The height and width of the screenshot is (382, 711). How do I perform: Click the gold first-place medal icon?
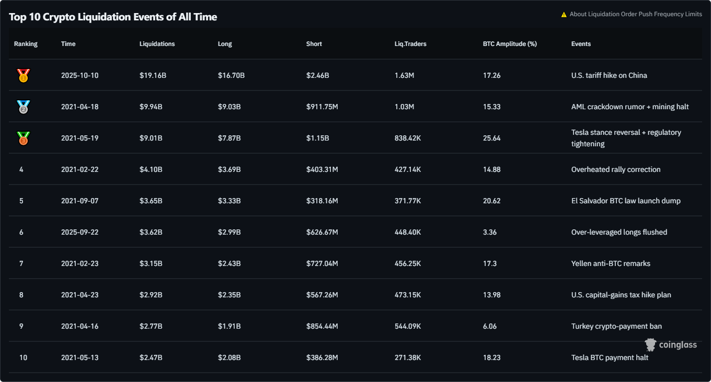pos(23,76)
